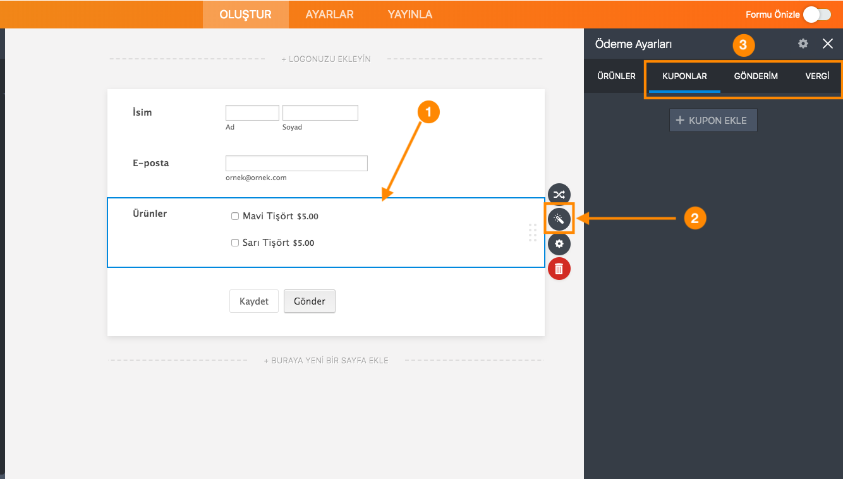Switch to the AYARLAR tab

(329, 15)
